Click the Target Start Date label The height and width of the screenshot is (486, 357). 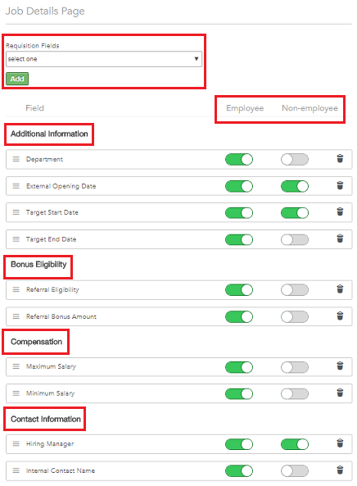tap(52, 212)
